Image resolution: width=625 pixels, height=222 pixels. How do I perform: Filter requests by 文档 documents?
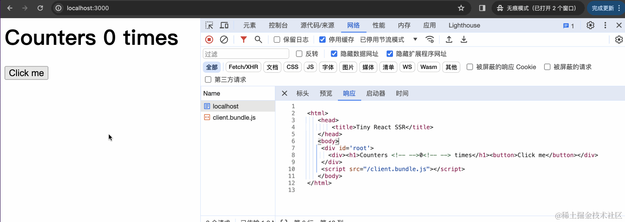[272, 67]
